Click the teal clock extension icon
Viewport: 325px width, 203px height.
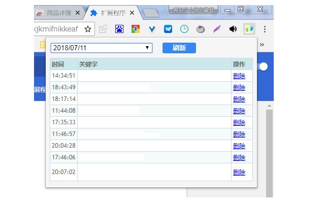[x=184, y=29]
